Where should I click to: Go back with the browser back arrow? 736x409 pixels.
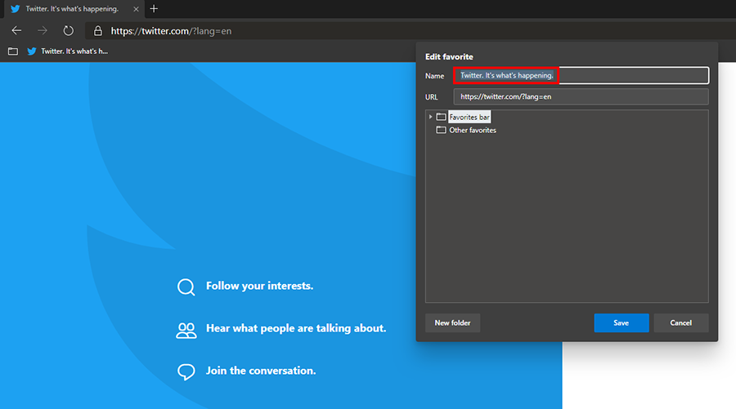[16, 31]
